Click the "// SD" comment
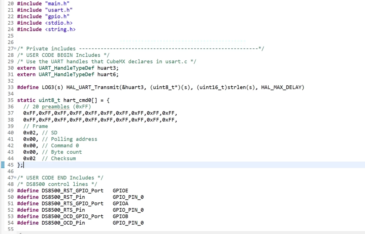 [50, 133]
